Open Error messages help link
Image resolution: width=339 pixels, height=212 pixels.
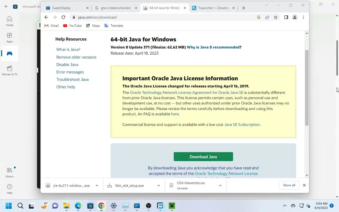coord(70,72)
